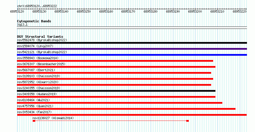Click the right arrowhead of the ruler
This screenshot has height=132, width=255.
click(246, 9)
